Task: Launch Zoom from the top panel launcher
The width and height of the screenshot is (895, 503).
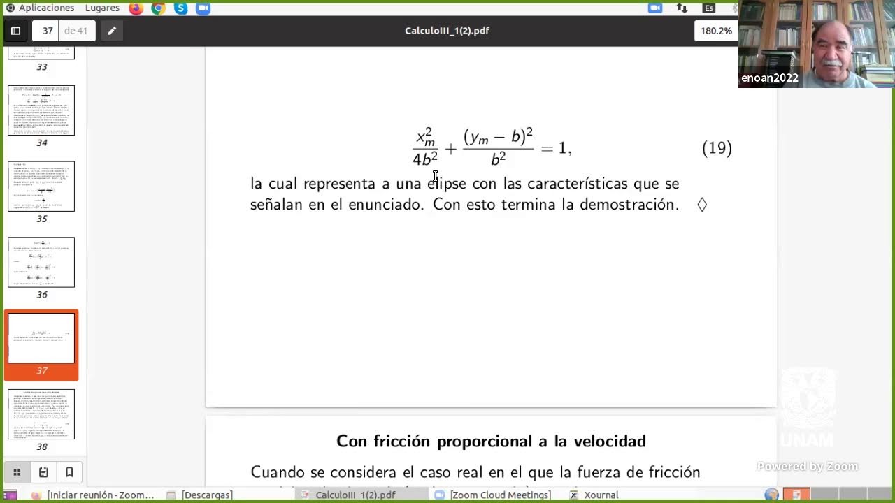Action: coord(203,8)
